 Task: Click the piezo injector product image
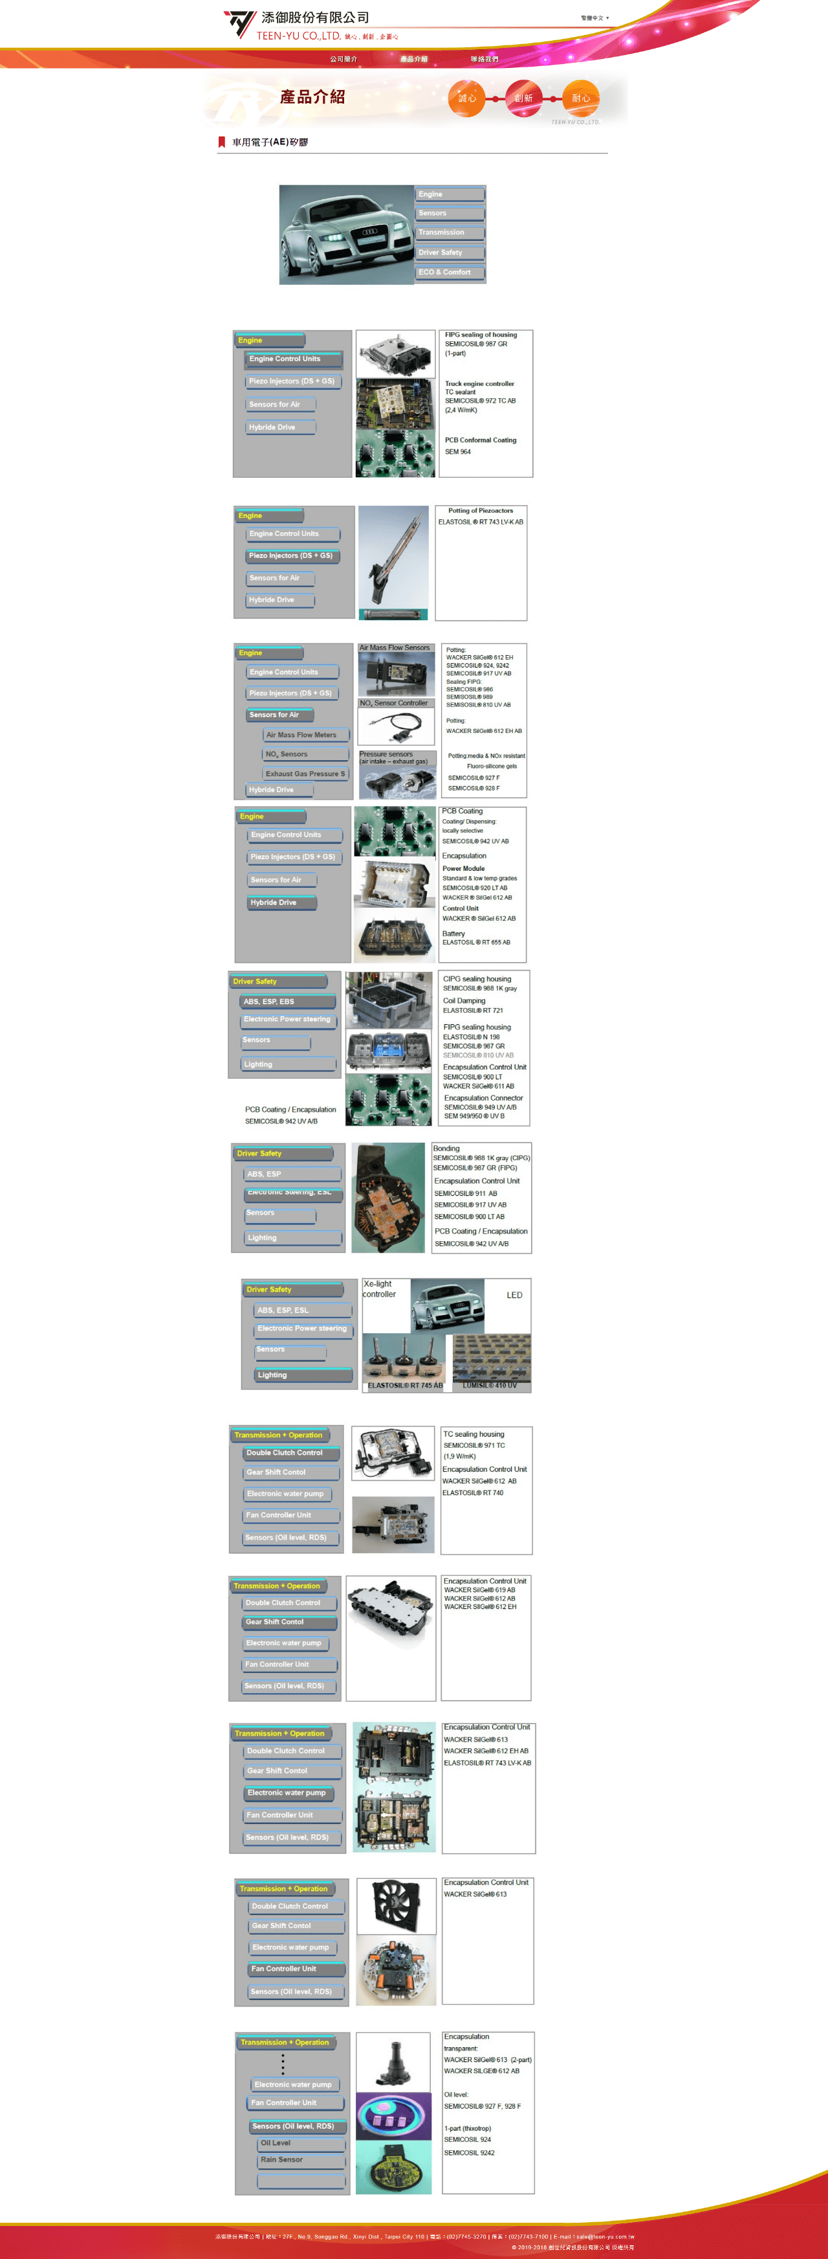(393, 563)
